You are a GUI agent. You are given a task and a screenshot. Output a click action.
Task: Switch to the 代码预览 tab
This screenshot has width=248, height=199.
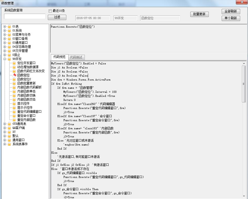tap(59, 57)
